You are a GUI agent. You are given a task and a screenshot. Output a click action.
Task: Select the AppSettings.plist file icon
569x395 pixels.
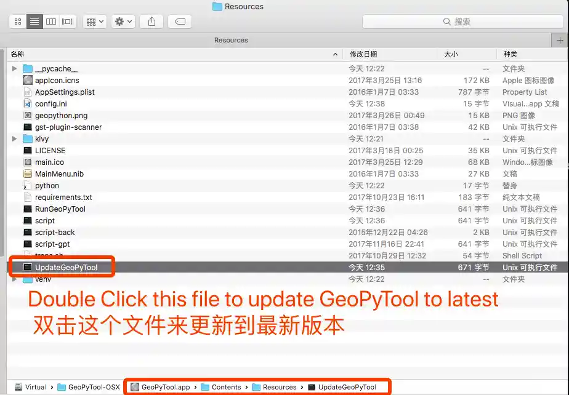pos(28,92)
